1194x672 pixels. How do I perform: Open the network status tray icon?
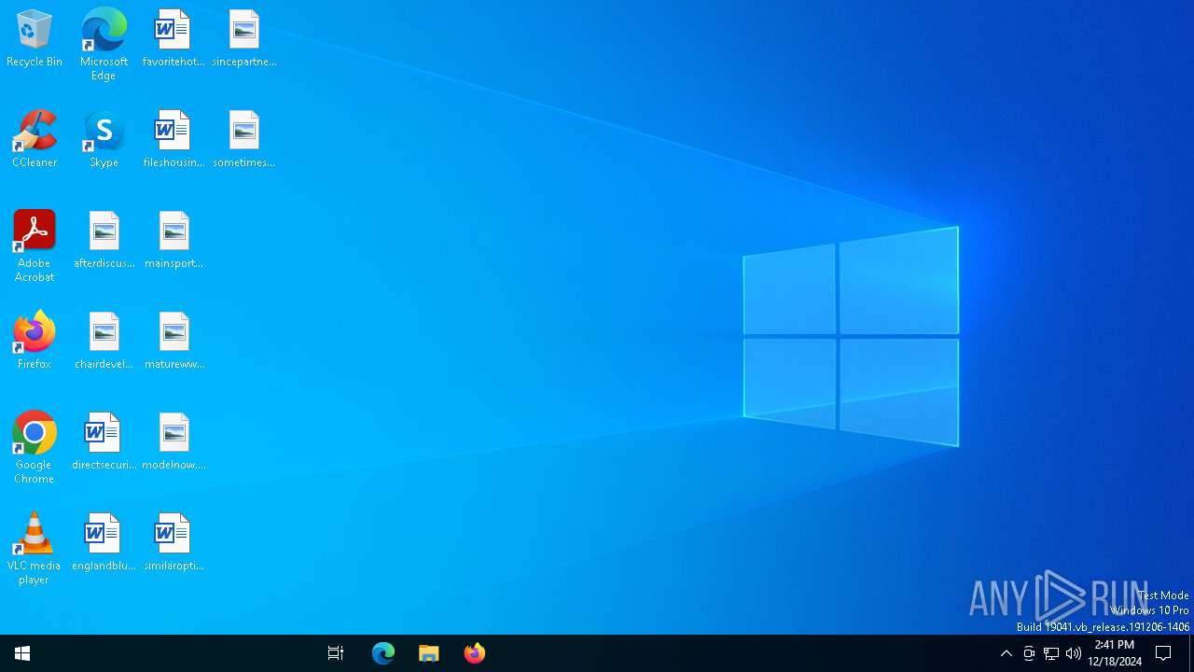point(1051,653)
